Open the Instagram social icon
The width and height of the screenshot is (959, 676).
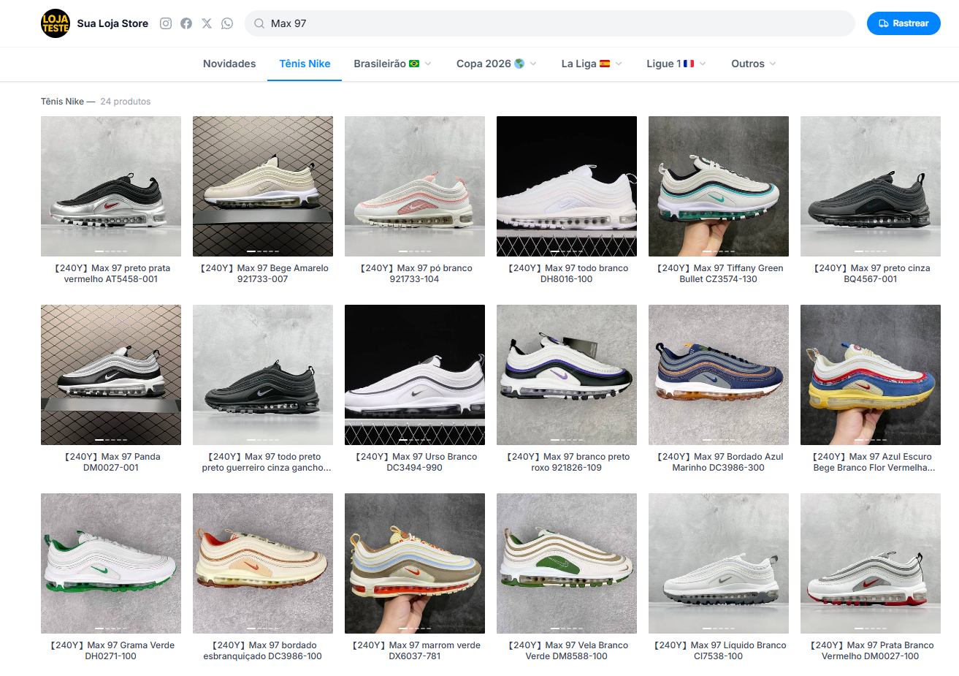tap(166, 23)
